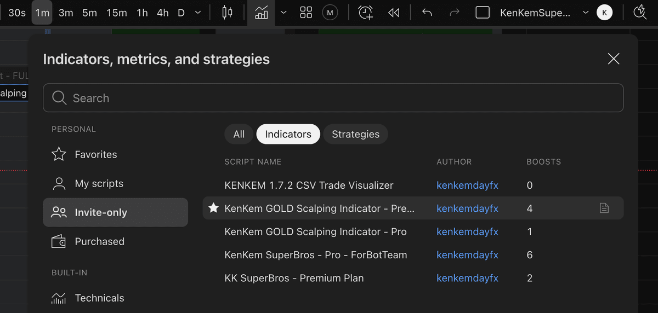Image resolution: width=658 pixels, height=313 pixels.
Task: Click the magnifier icon in search box
Action: pyautogui.click(x=59, y=98)
